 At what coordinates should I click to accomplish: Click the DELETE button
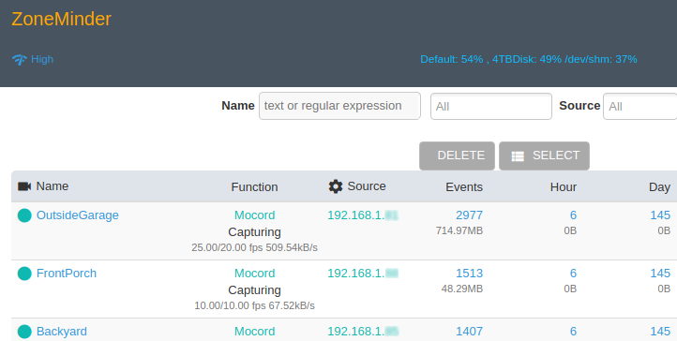click(457, 156)
